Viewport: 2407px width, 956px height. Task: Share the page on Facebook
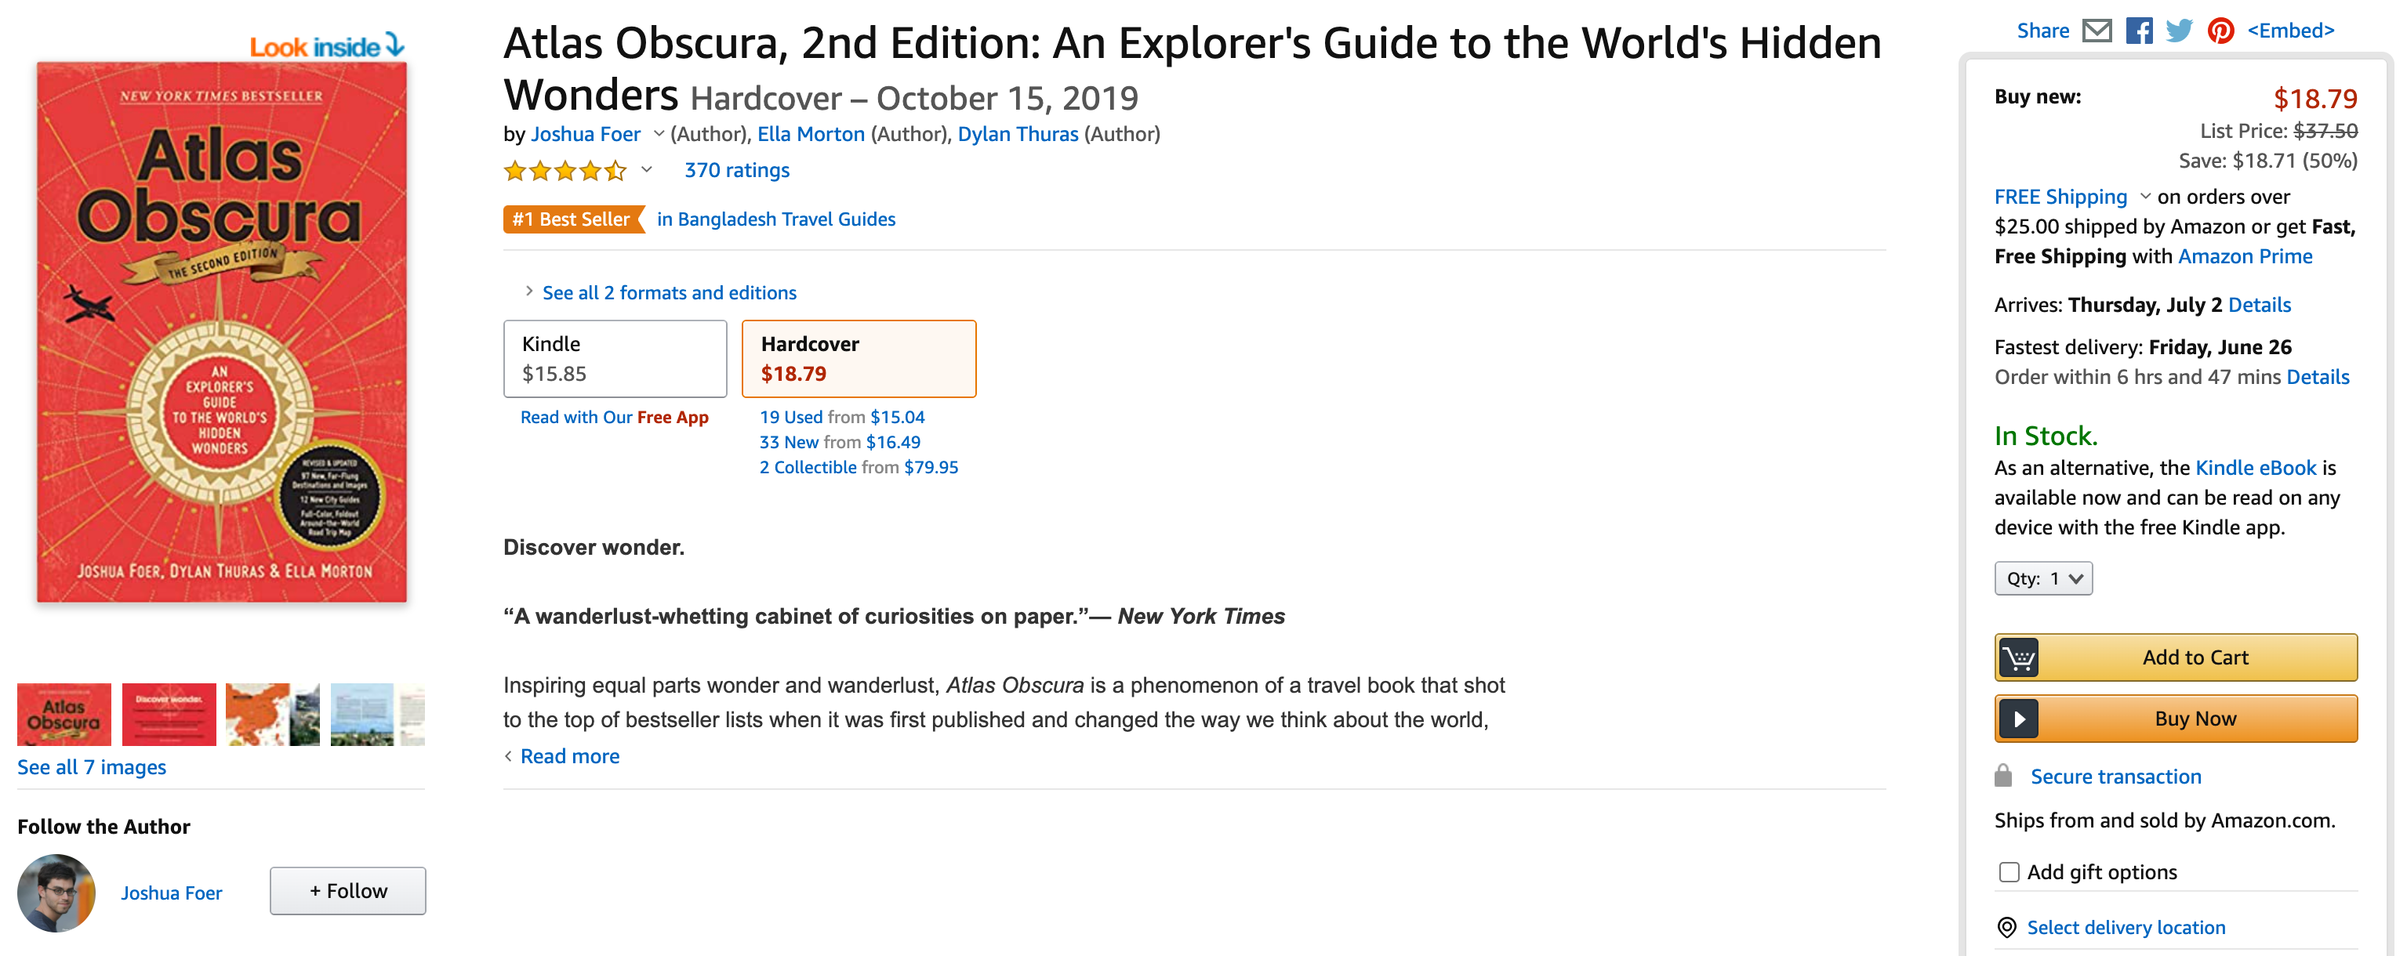(2139, 30)
